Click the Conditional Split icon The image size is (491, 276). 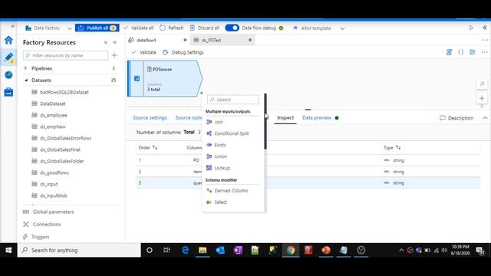tap(209, 133)
